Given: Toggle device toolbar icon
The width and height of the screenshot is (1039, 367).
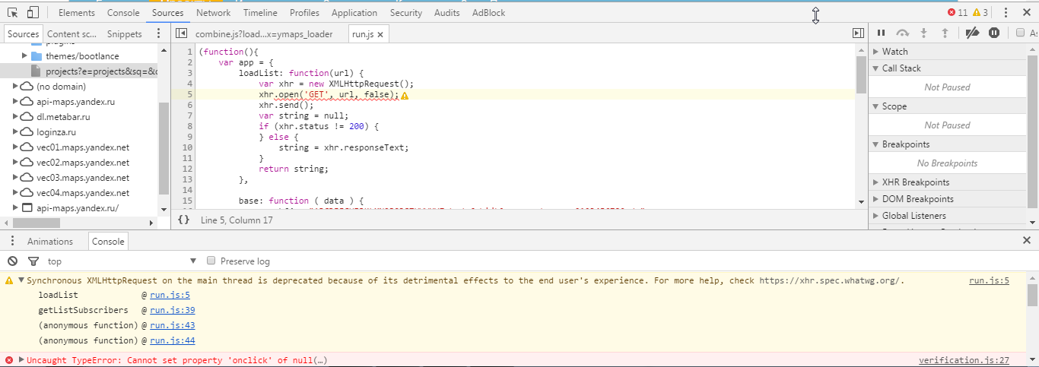Looking at the screenshot, I should [33, 13].
